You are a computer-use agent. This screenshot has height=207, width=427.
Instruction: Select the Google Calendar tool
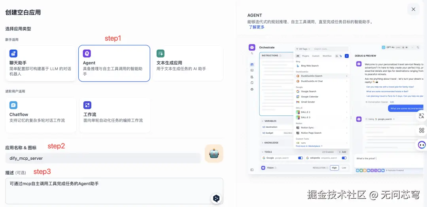click(322, 97)
